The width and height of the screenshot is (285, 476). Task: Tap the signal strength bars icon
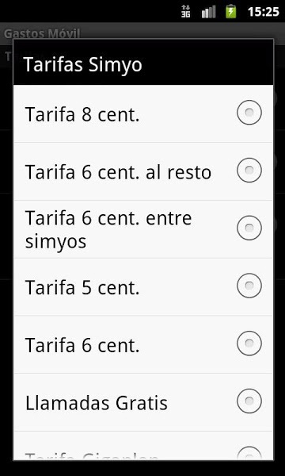pos(209,12)
